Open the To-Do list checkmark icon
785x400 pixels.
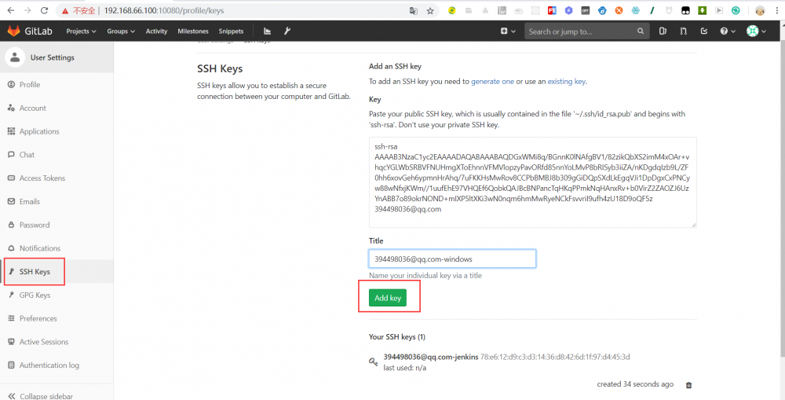pyautogui.click(x=704, y=31)
